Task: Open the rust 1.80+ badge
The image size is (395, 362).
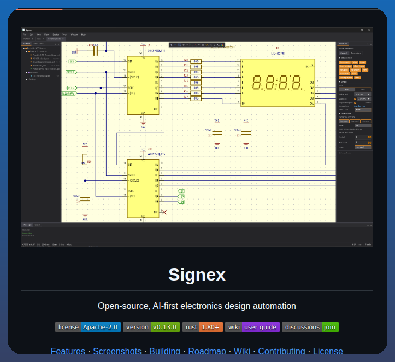Action: (x=203, y=327)
